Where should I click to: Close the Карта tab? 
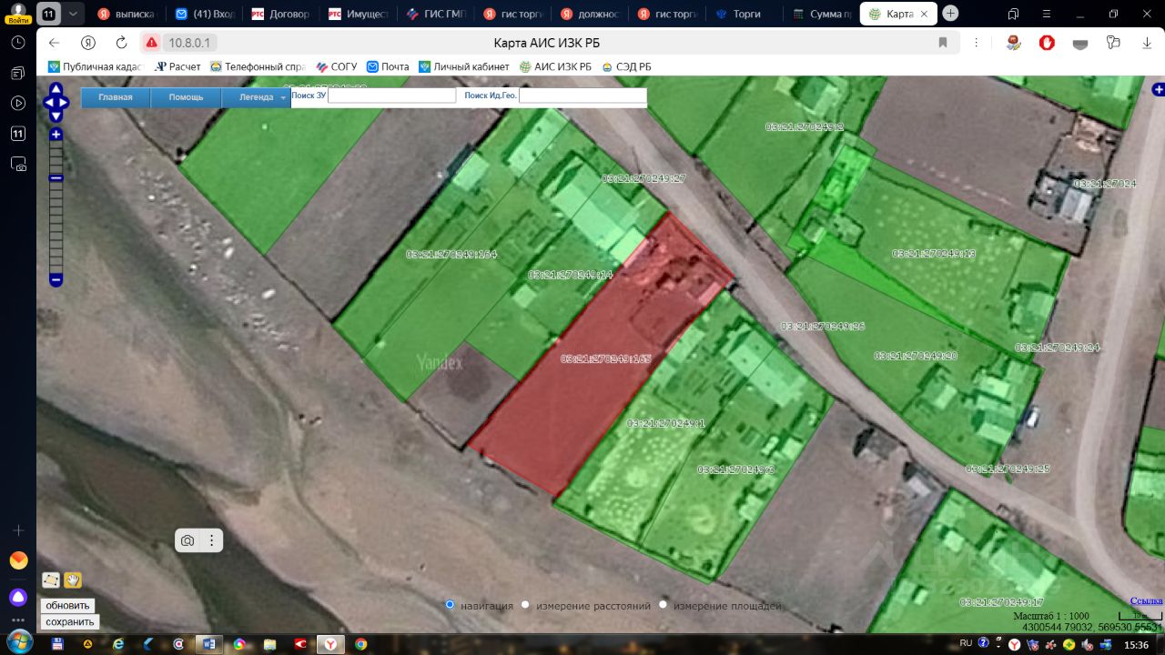925,14
